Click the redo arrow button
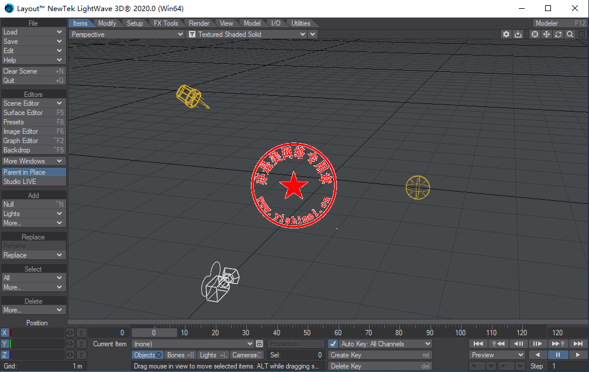The image size is (589, 372). tap(506, 366)
